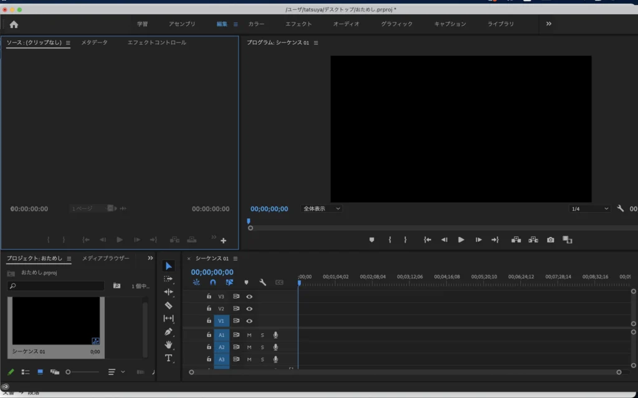Select the Pen tool
Viewport: 638px width, 398px height.
(168, 332)
